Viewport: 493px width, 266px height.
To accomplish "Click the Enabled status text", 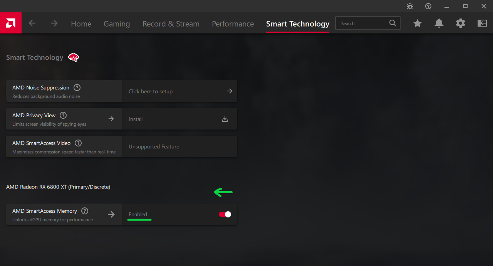I will tap(138, 214).
